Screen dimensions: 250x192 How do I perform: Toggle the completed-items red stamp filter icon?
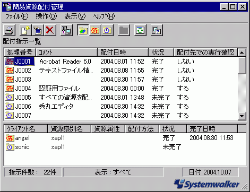click(x=95, y=30)
